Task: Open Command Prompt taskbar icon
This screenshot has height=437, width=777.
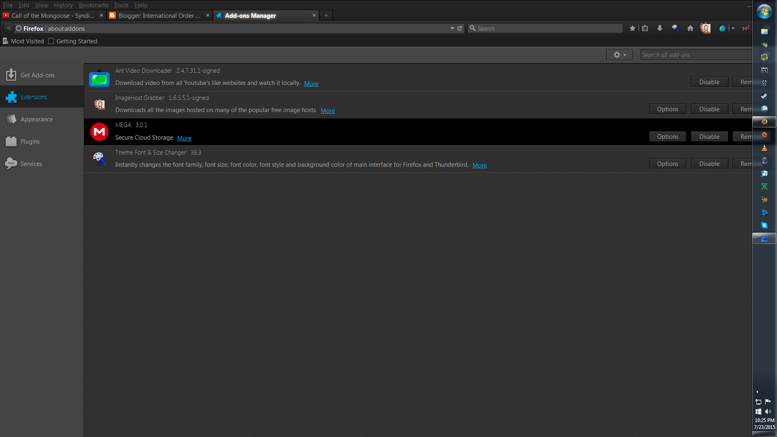Action: pos(764,70)
